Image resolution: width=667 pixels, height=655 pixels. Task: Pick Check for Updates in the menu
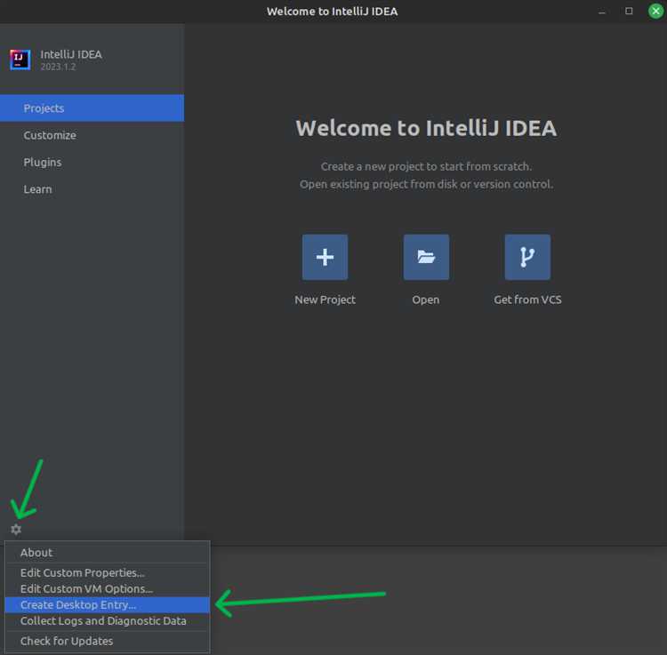pos(67,642)
